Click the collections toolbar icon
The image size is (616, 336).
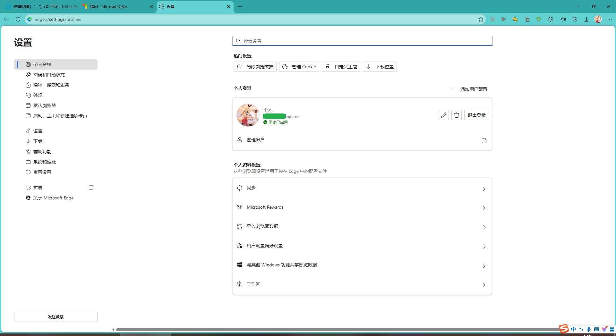(x=527, y=19)
